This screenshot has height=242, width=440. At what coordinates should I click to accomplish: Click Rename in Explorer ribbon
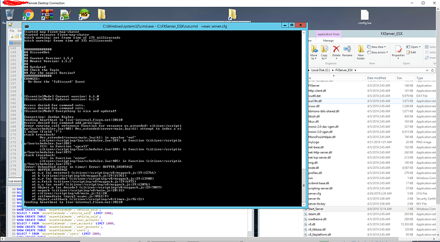point(347,51)
